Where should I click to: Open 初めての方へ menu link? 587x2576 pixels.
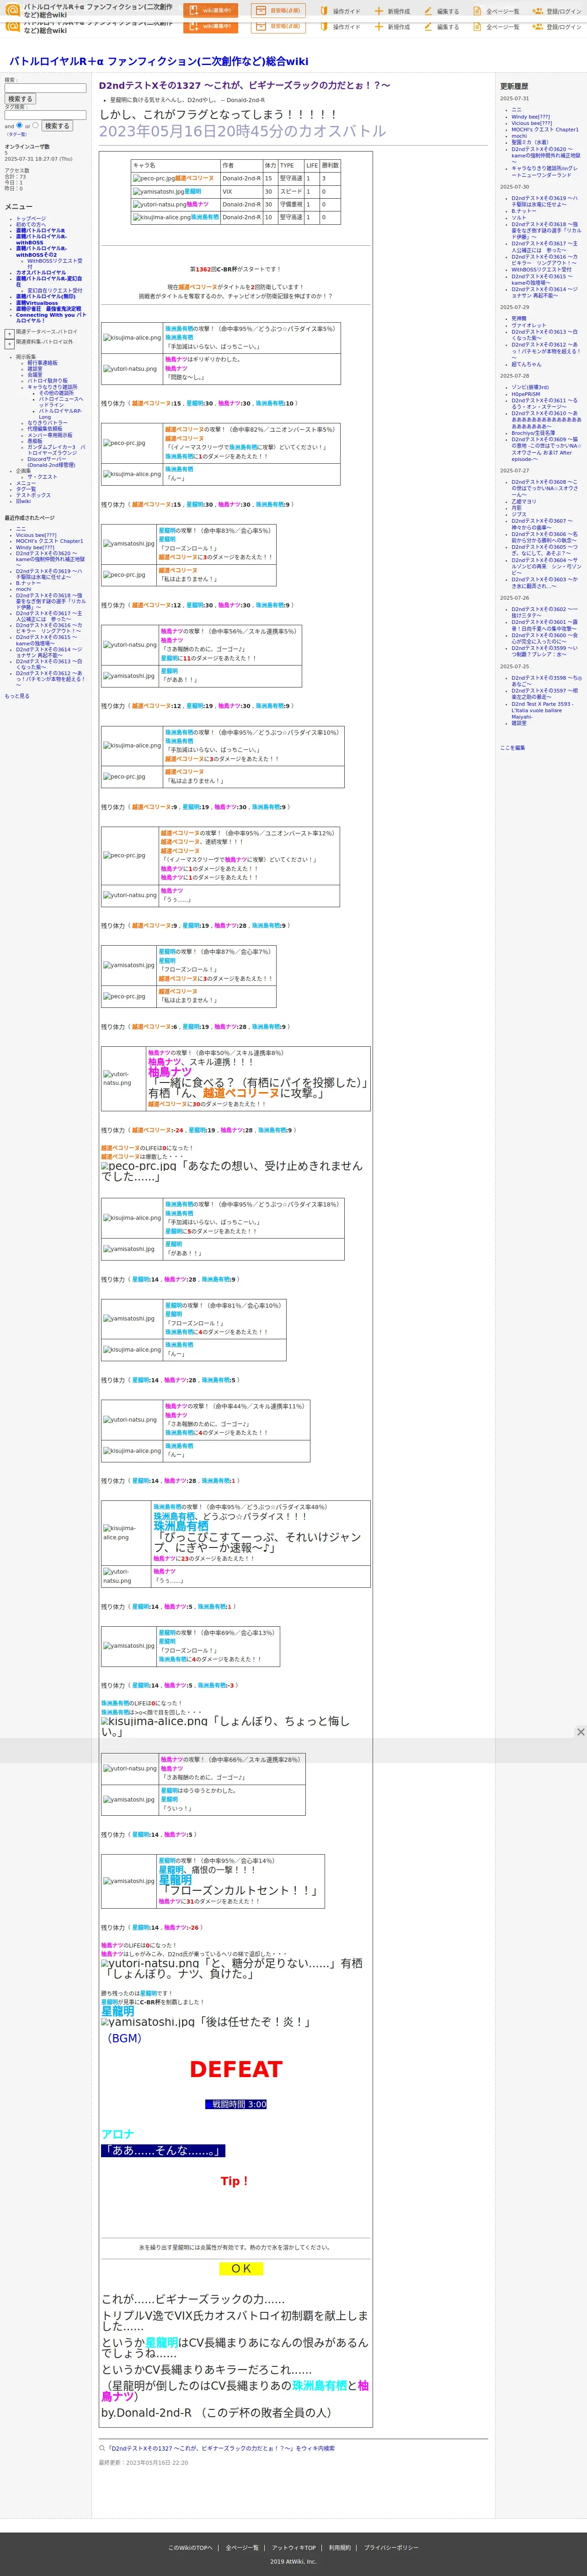pos(31,225)
